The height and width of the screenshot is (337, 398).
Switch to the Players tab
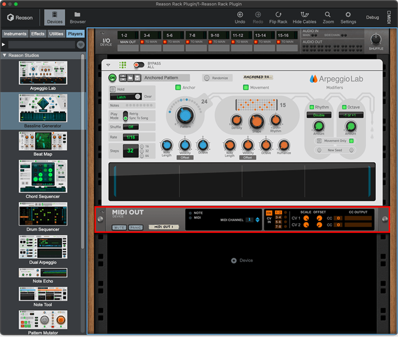click(75, 34)
